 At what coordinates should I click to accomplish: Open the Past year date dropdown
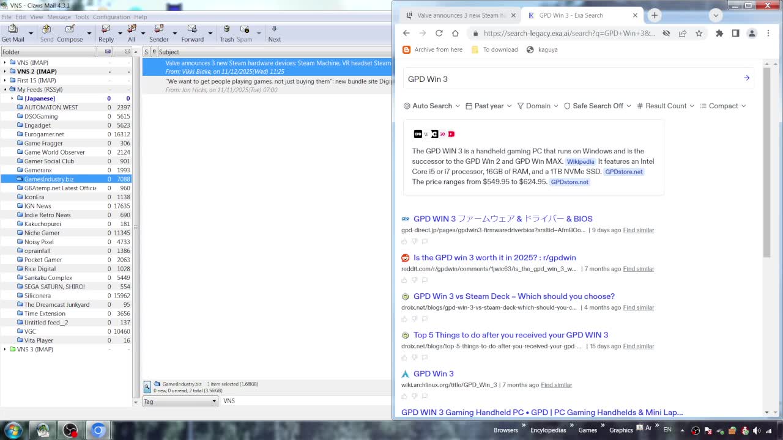(488, 106)
